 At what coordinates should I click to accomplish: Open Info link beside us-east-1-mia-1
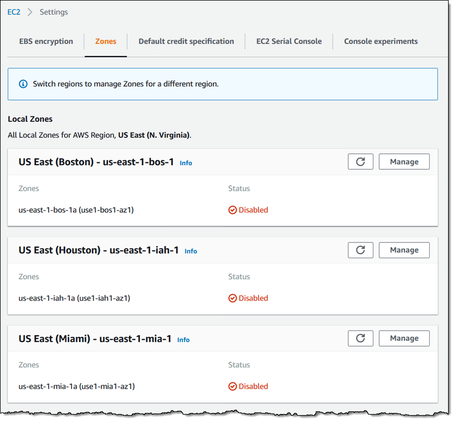[x=183, y=340]
